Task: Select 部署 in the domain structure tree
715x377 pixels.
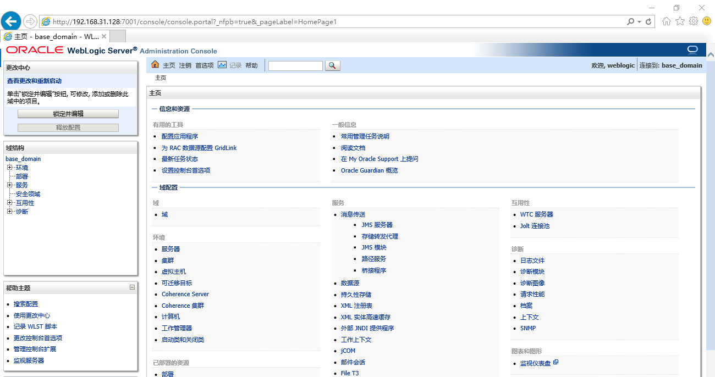Action: 22,176
